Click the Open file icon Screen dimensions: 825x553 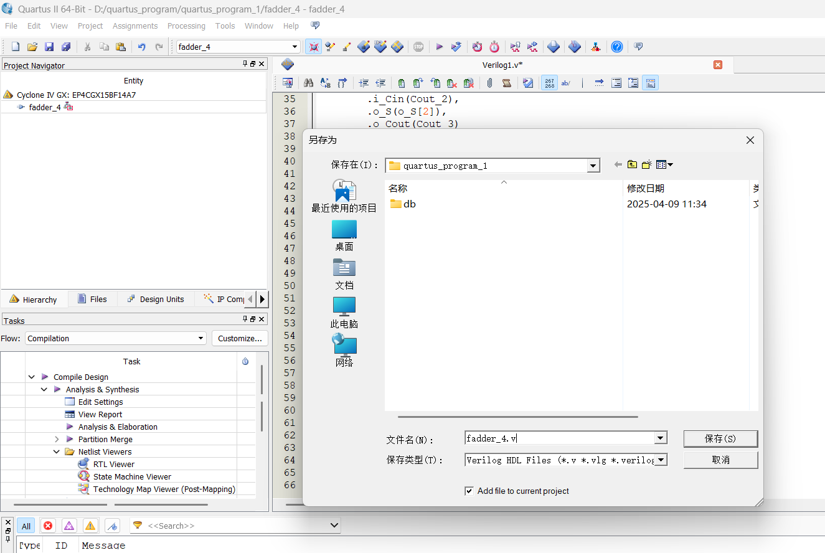[x=32, y=47]
